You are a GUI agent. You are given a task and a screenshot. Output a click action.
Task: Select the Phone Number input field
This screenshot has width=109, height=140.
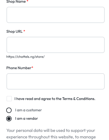tap(56, 81)
